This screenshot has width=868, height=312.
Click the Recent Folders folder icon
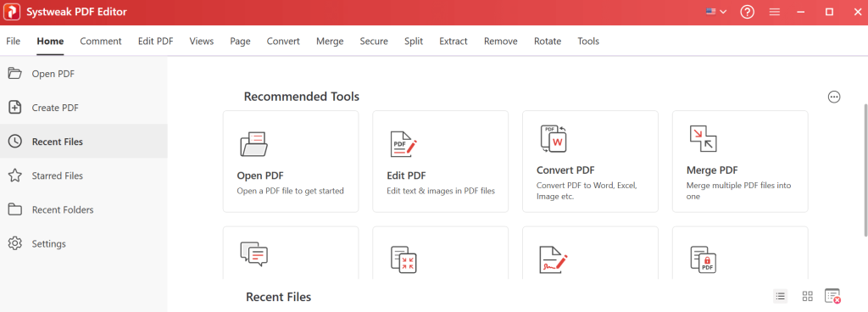(15, 209)
